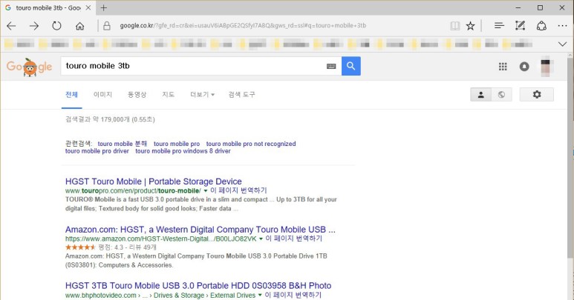The height and width of the screenshot is (300, 574).
Task: Expand the 더보기 dropdown
Action: (x=203, y=95)
